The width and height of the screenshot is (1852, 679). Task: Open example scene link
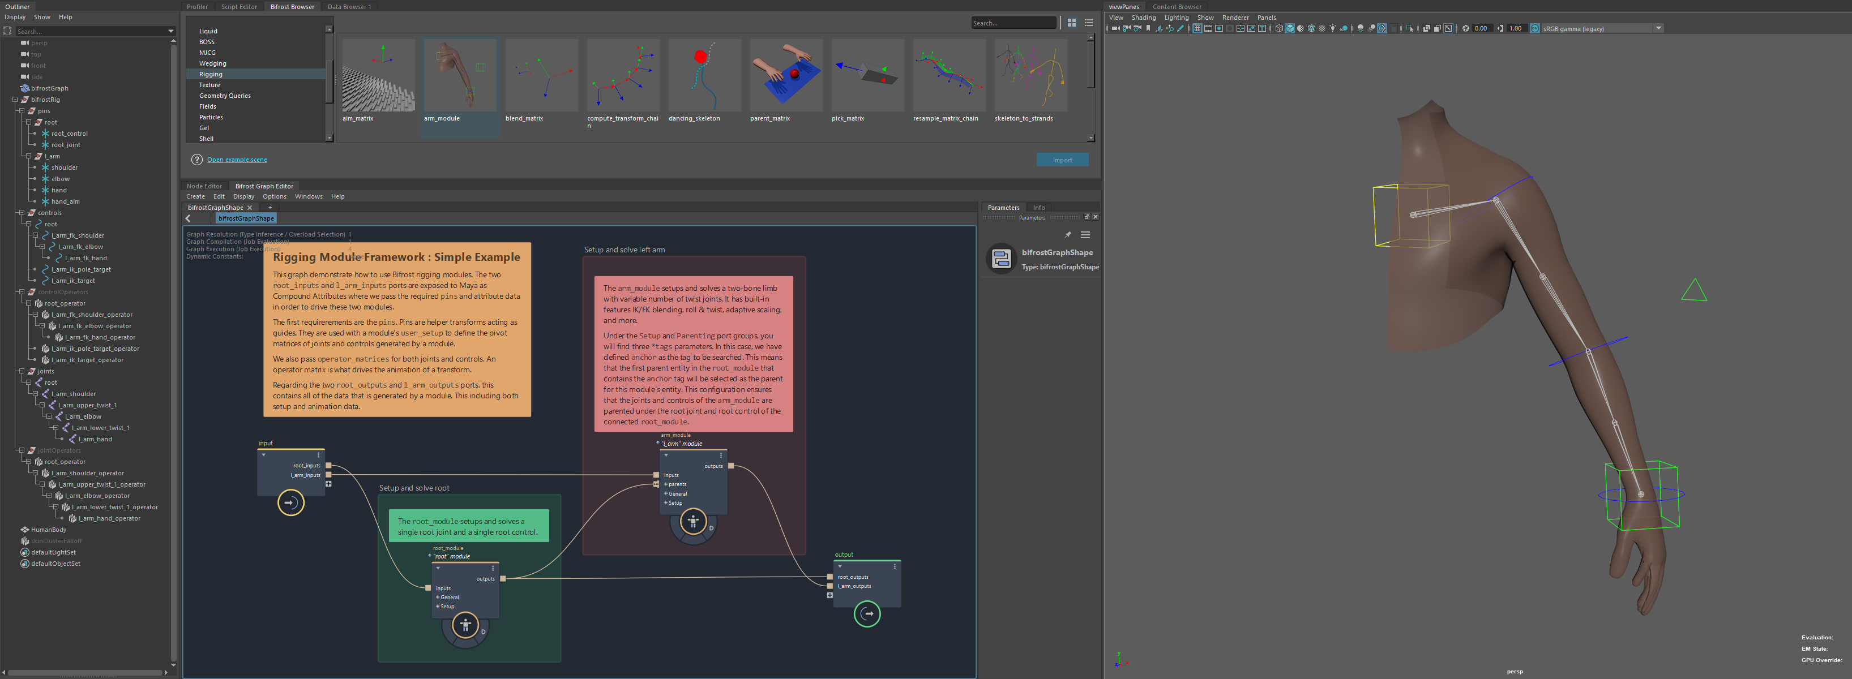point(237,160)
